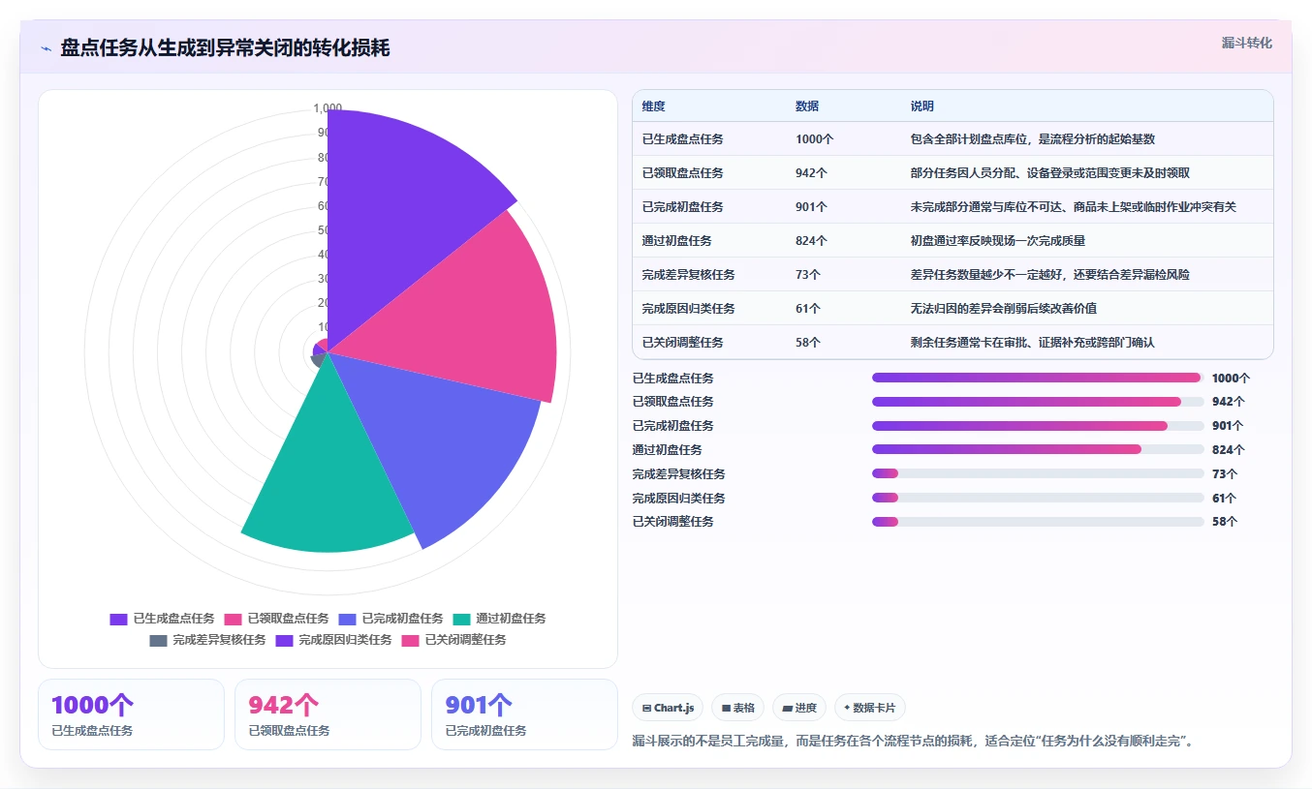
Task: Select the 数据卡片 chip
Action: [870, 708]
